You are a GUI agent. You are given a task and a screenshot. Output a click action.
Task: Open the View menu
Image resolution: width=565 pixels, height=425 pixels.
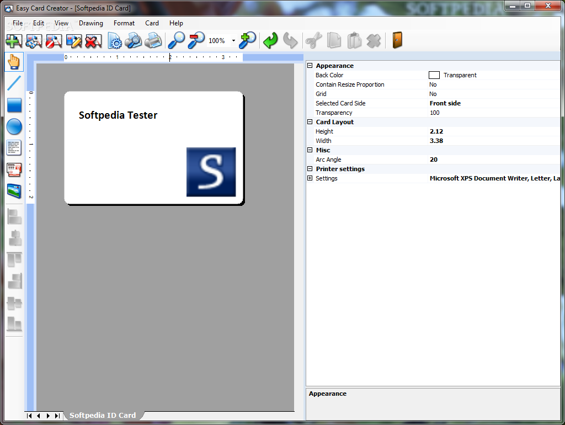pyautogui.click(x=61, y=23)
